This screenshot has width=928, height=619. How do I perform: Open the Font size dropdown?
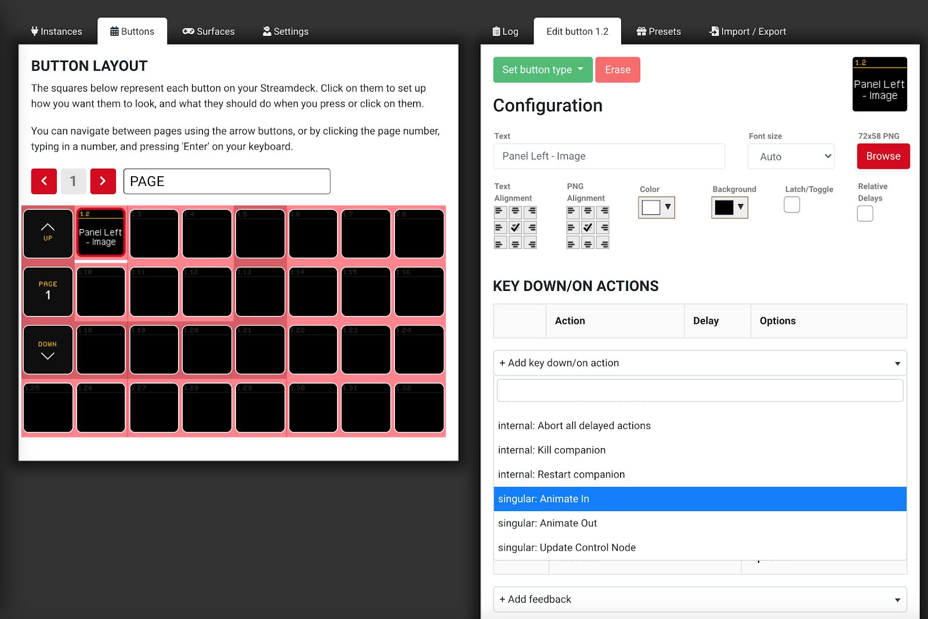tap(791, 156)
